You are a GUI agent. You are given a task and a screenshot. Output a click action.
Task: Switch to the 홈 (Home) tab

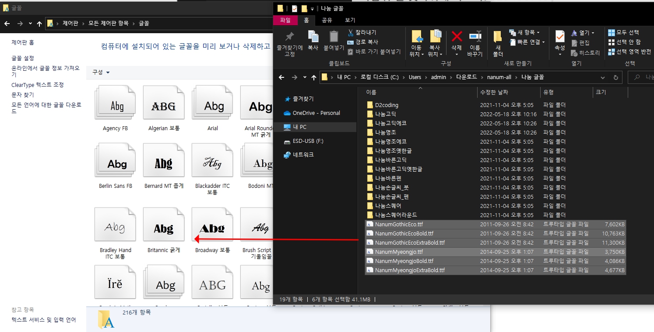306,20
